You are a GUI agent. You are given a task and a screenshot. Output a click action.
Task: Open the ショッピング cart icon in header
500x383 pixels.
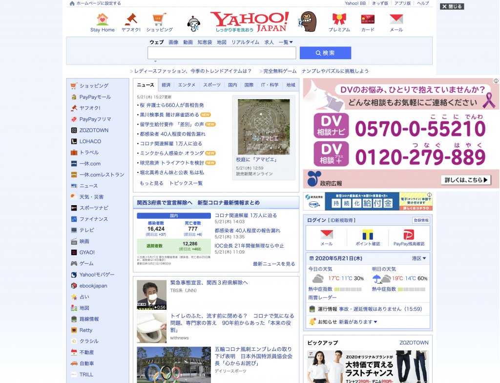pos(159,20)
